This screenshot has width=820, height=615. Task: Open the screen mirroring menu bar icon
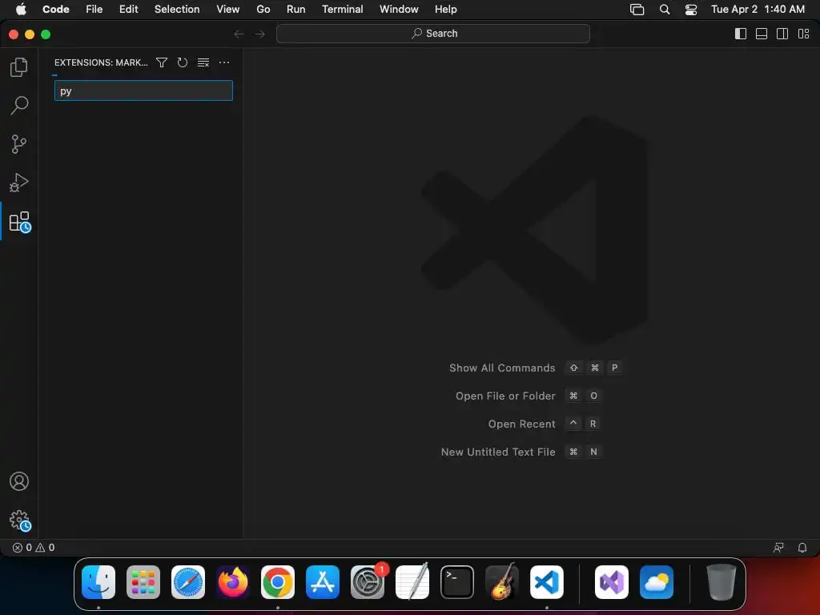click(637, 10)
